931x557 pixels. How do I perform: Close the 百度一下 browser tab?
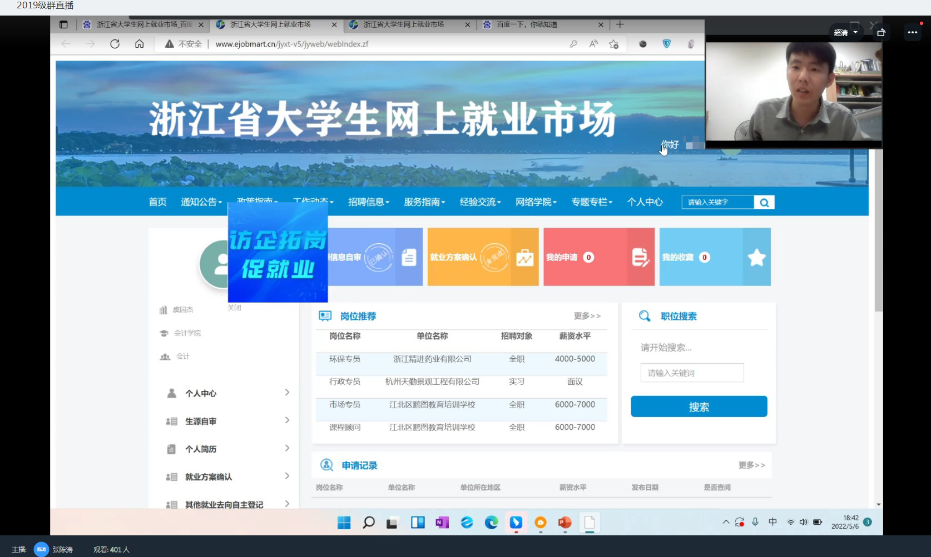[601, 24]
